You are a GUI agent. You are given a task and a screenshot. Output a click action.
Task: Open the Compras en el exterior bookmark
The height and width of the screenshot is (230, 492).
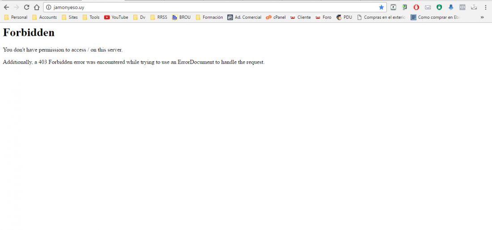point(382,17)
